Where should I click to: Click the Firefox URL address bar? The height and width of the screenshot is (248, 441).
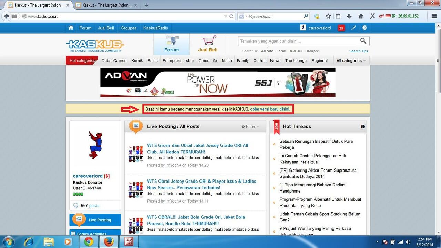(124, 16)
